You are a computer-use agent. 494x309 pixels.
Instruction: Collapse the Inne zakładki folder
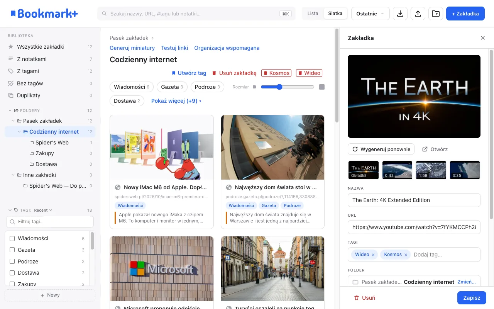pyautogui.click(x=13, y=175)
